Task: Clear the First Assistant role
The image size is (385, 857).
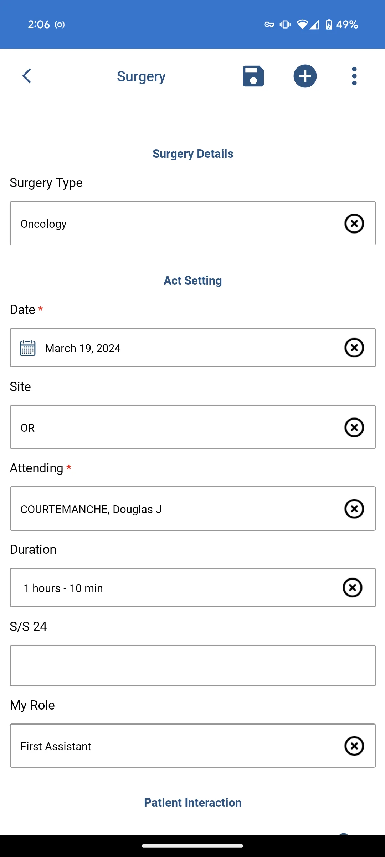Action: 354,746
